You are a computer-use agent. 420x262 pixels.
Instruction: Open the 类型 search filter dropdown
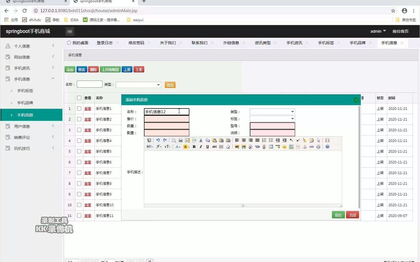[x=158, y=85]
